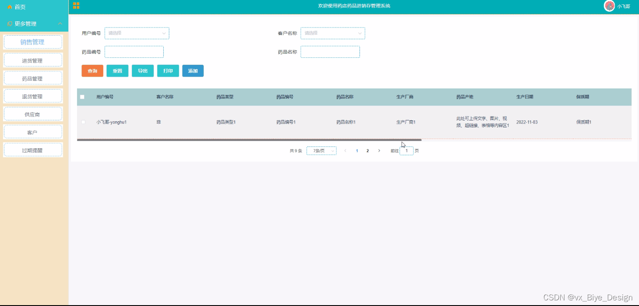The width and height of the screenshot is (639, 306).
Task: Open 客户 in the sidebar
Action: coord(33,132)
